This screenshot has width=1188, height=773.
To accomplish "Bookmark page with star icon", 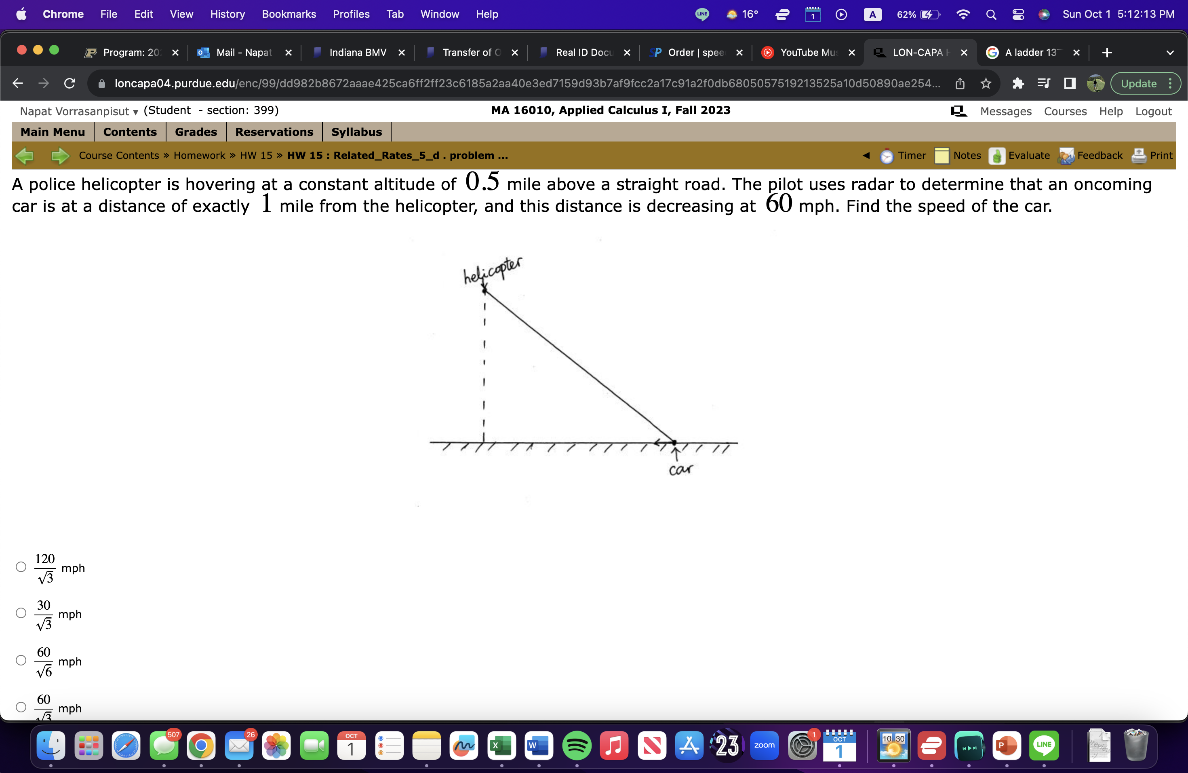I will 985,83.
